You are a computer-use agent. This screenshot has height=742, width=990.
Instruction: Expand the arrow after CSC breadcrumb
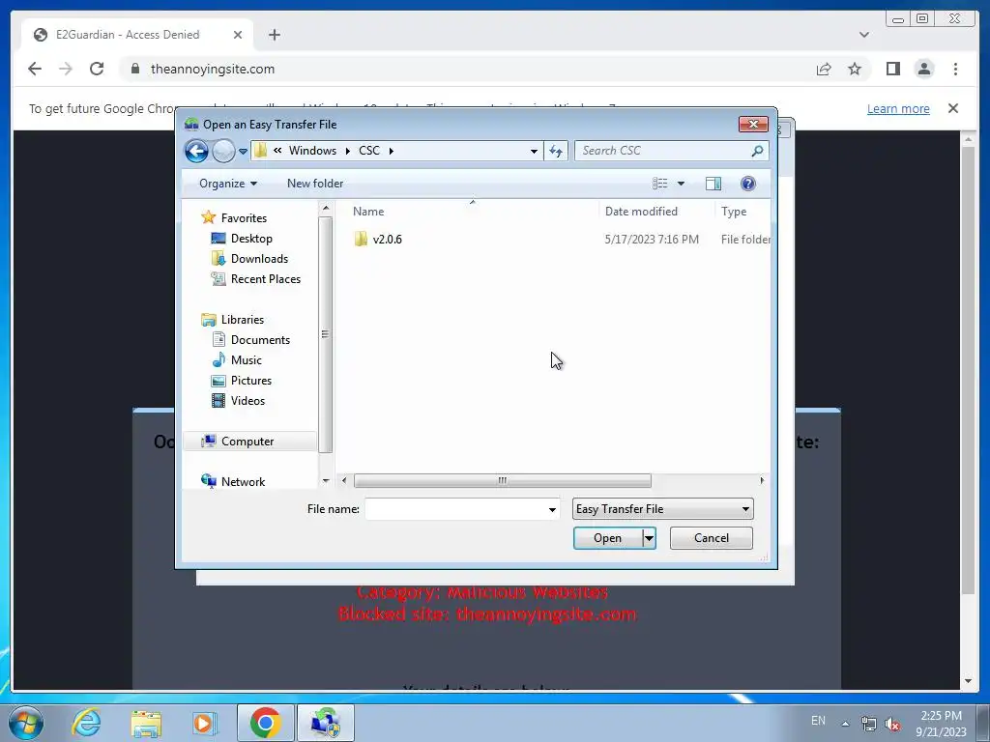(392, 151)
